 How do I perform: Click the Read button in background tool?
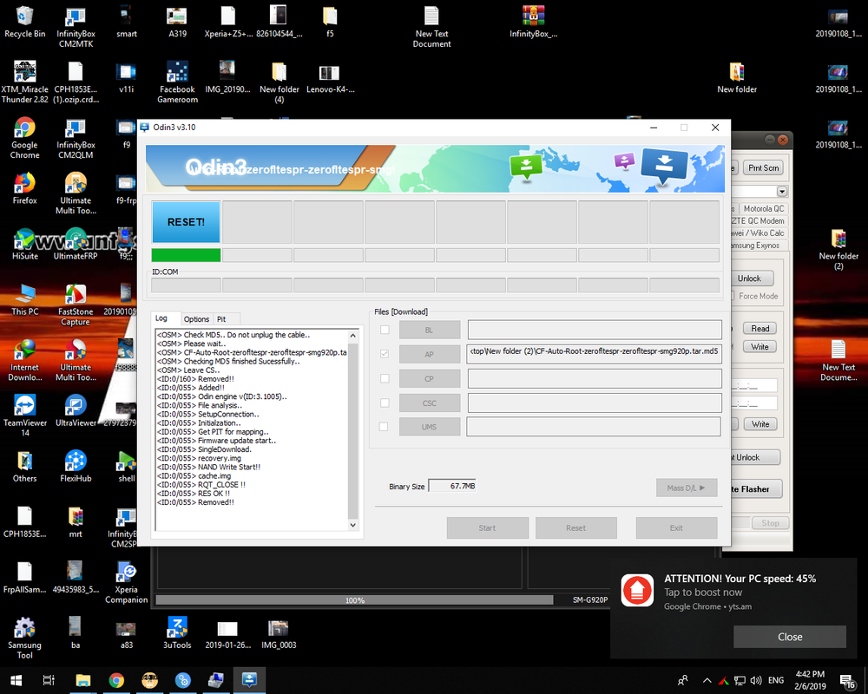[760, 328]
